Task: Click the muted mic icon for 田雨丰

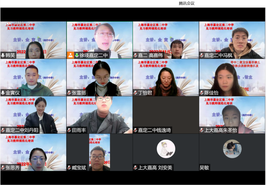Action: tap(69, 130)
